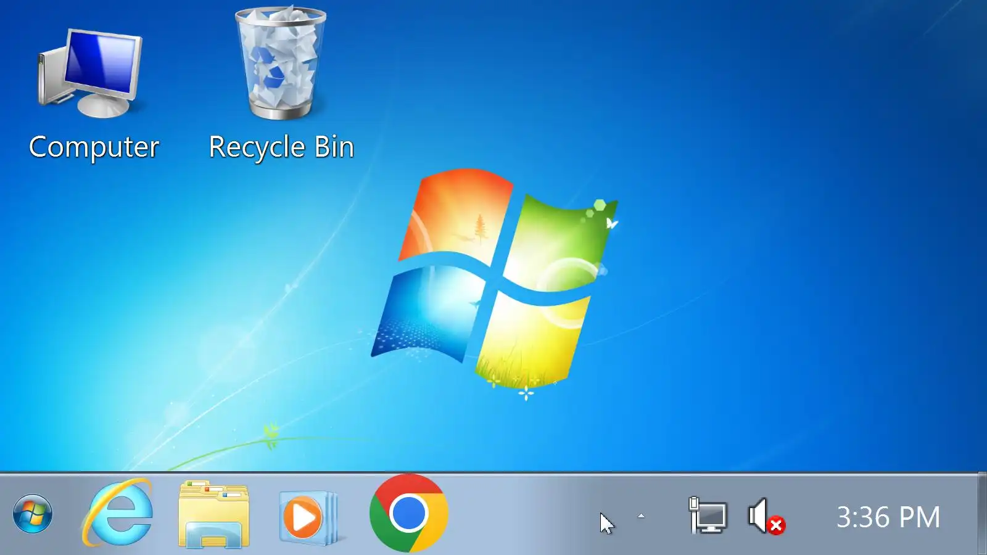The height and width of the screenshot is (555, 987).
Task: Show hidden system tray icons
Action: click(641, 516)
